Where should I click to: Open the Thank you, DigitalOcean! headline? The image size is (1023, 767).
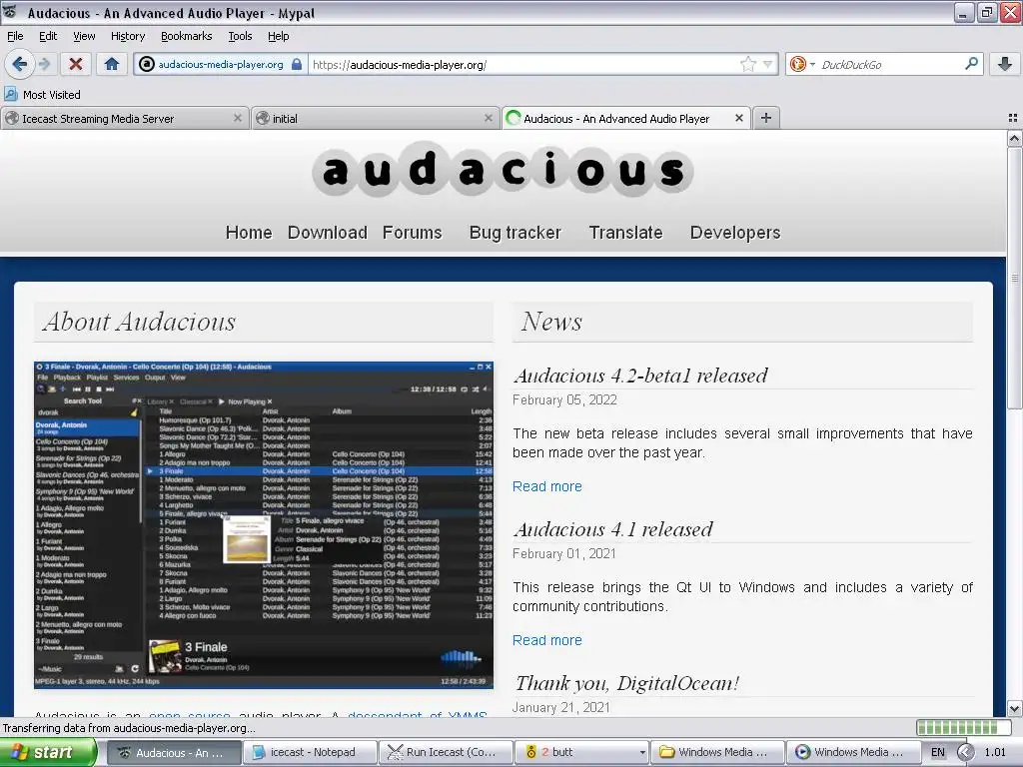pos(627,683)
